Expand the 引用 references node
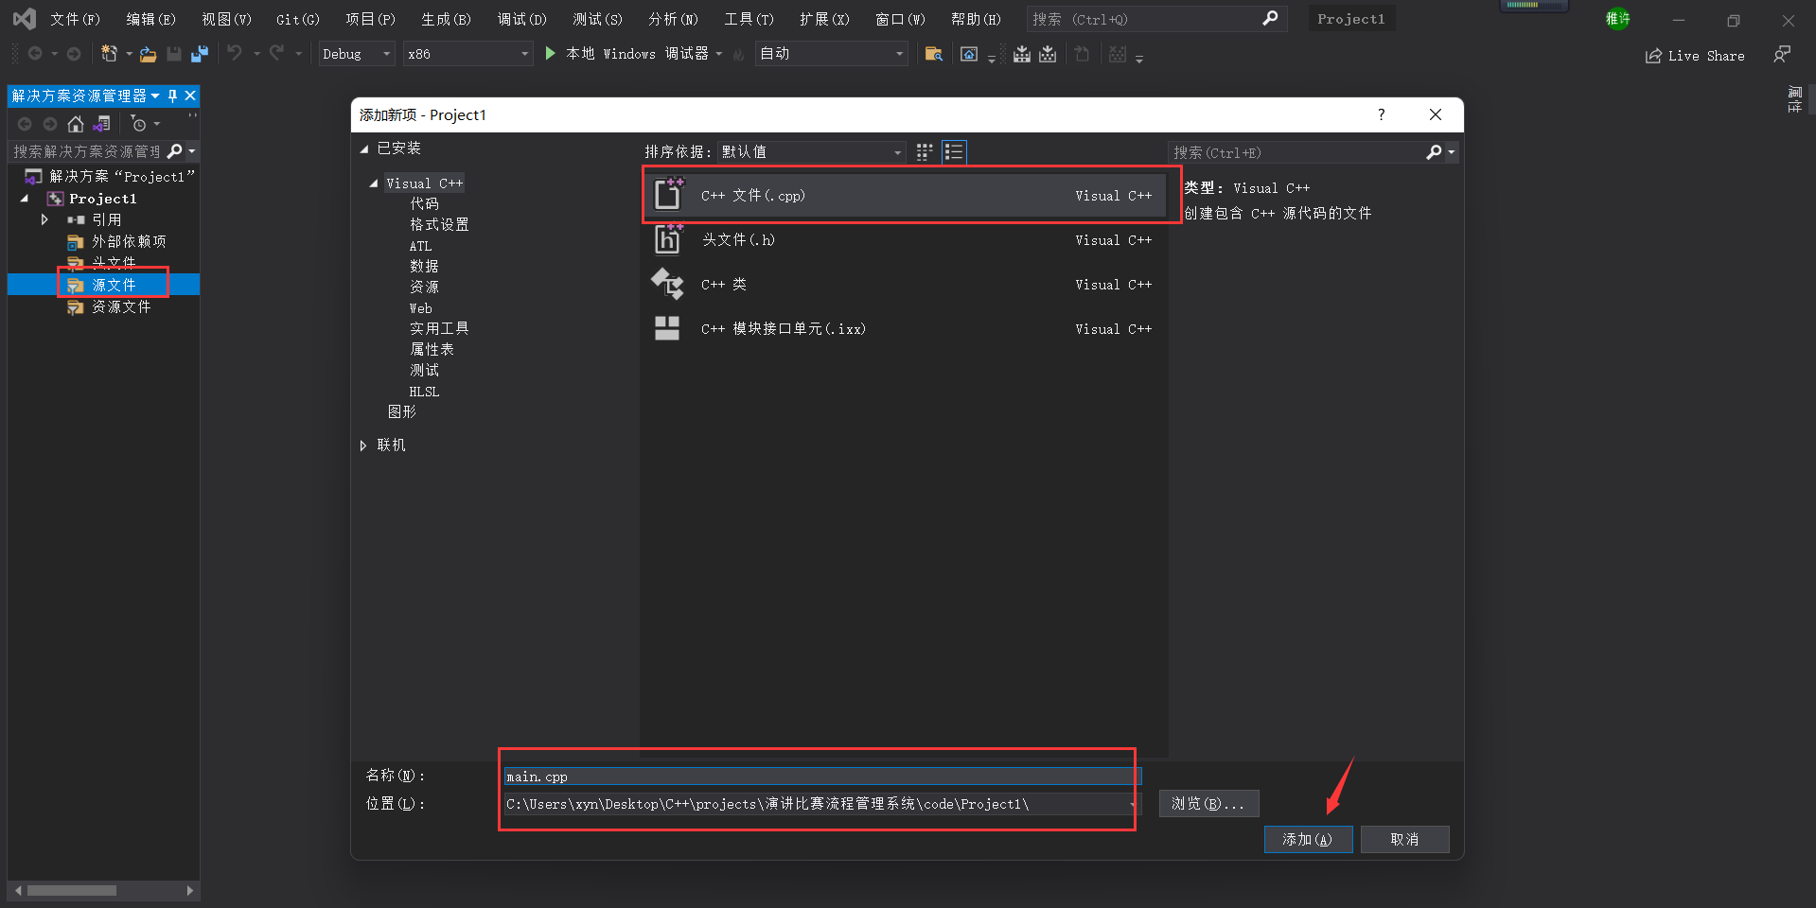 point(44,219)
